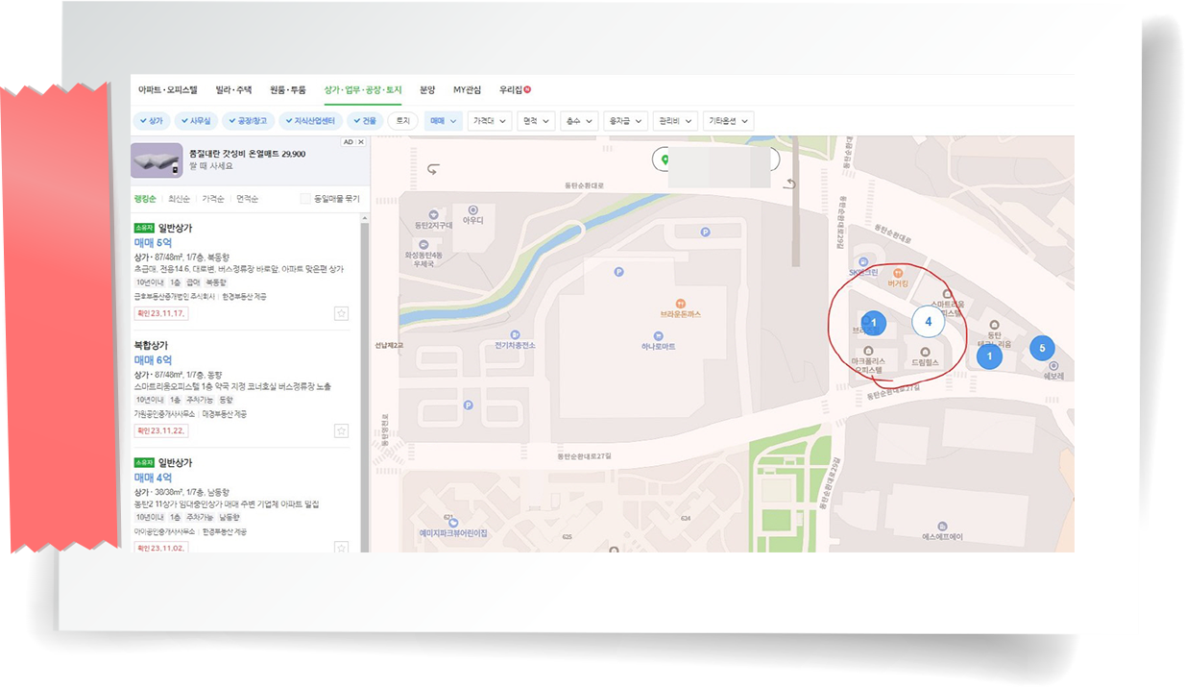Toggle the 건물 filter chip
The image size is (1185, 687).
(366, 121)
